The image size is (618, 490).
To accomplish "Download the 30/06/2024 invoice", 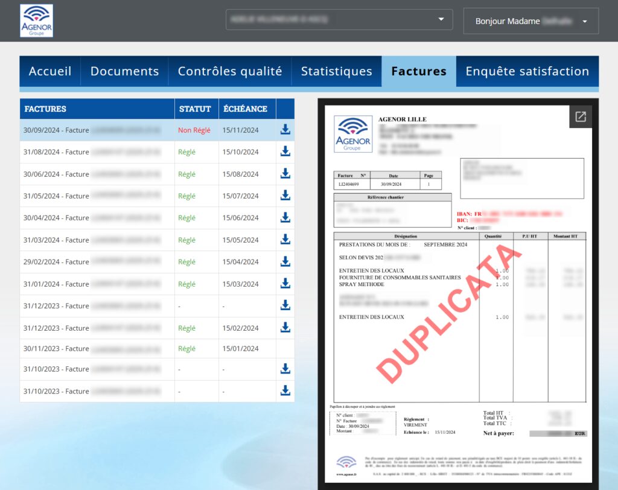I will [x=285, y=173].
